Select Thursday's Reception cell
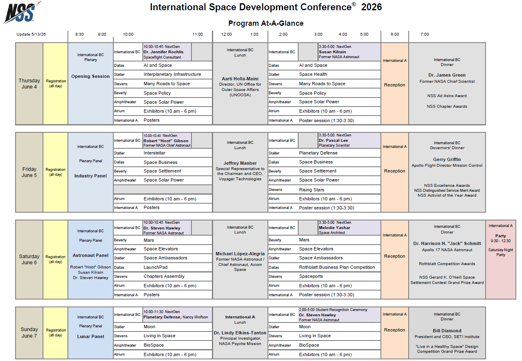 pos(395,84)
